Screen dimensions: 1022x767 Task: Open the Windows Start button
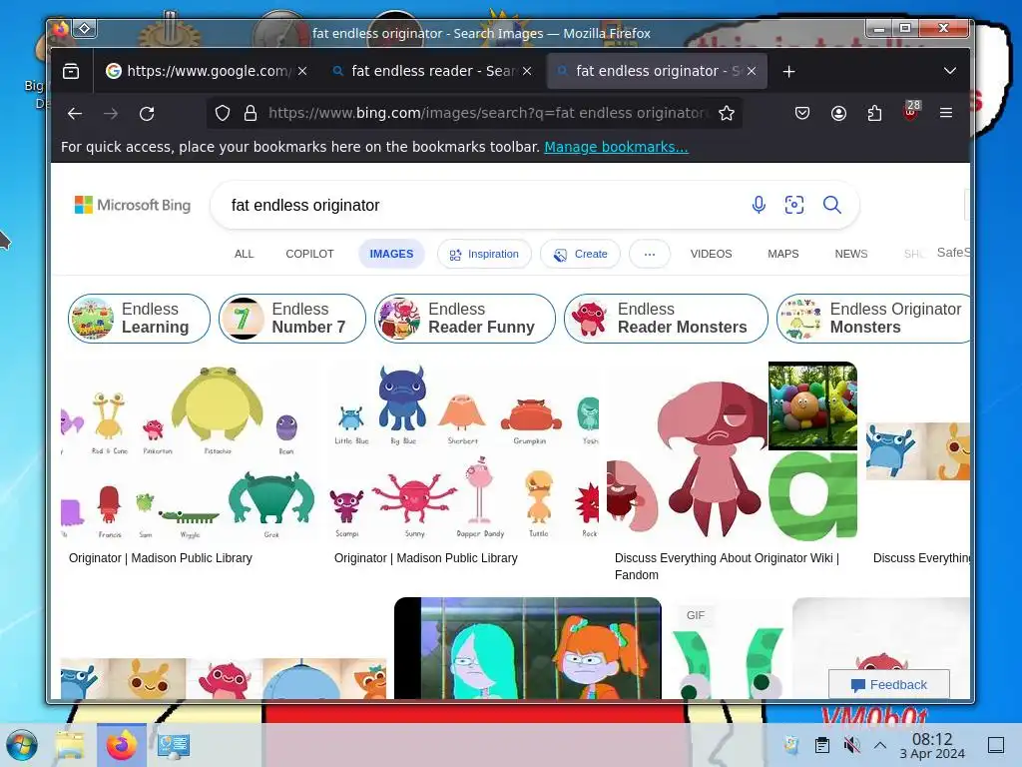click(x=22, y=745)
